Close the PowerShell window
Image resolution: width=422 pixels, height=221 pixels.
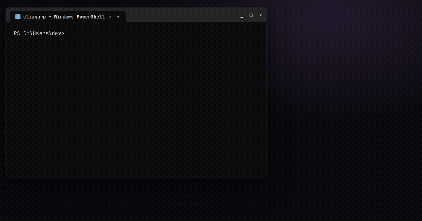coord(260,15)
